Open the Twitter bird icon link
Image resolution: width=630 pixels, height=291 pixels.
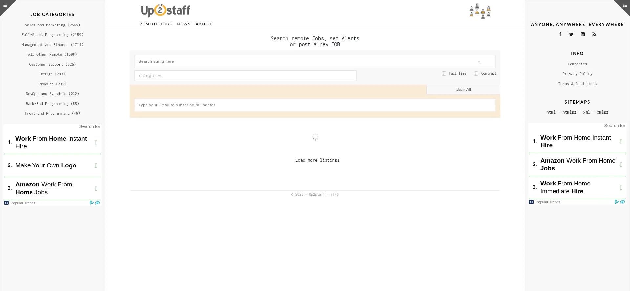571,34
